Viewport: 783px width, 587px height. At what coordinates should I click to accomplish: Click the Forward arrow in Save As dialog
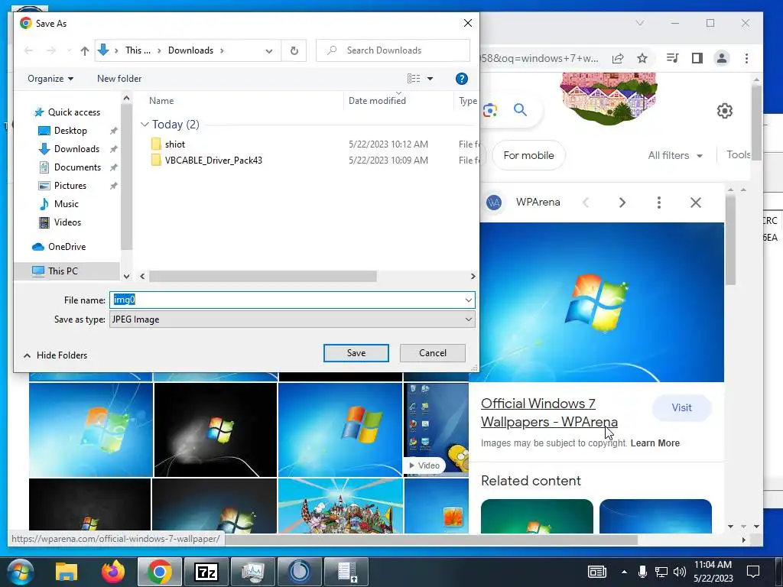point(51,50)
